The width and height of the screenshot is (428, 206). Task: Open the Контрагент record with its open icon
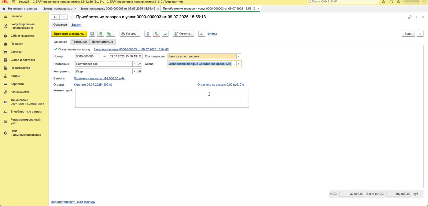[140, 72]
